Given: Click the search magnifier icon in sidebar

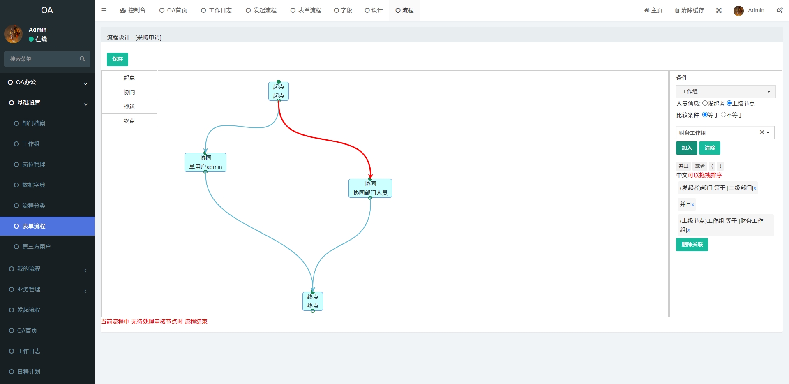Looking at the screenshot, I should pyautogui.click(x=82, y=59).
